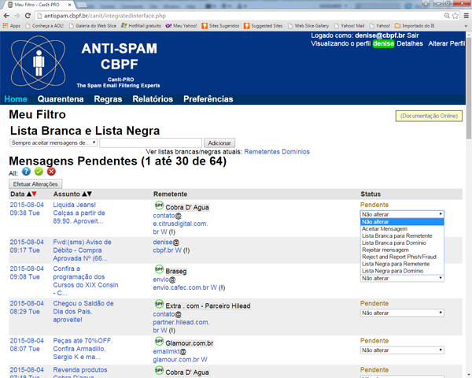
Task: Pick 'Reject and Report Phish/Fraud' option
Action: [x=398, y=257]
